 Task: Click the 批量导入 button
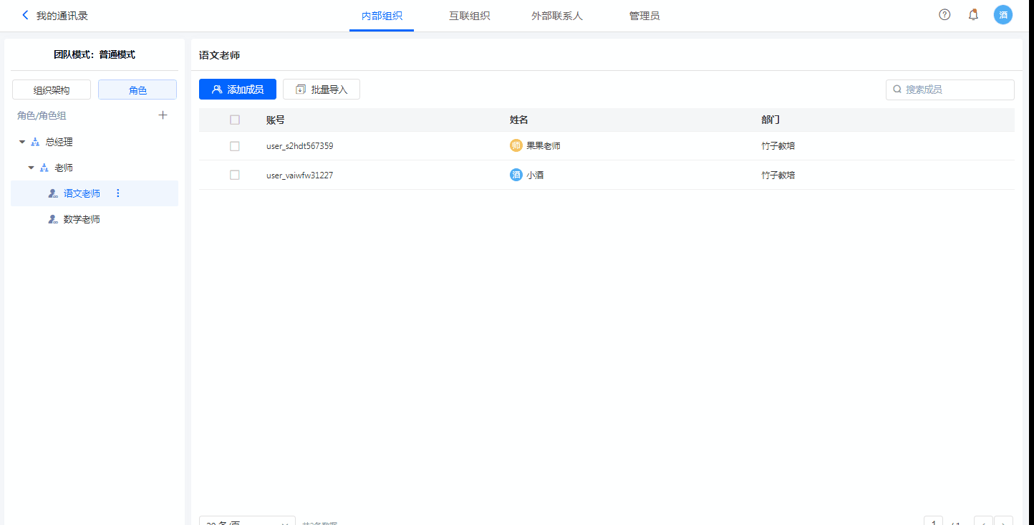tap(322, 90)
